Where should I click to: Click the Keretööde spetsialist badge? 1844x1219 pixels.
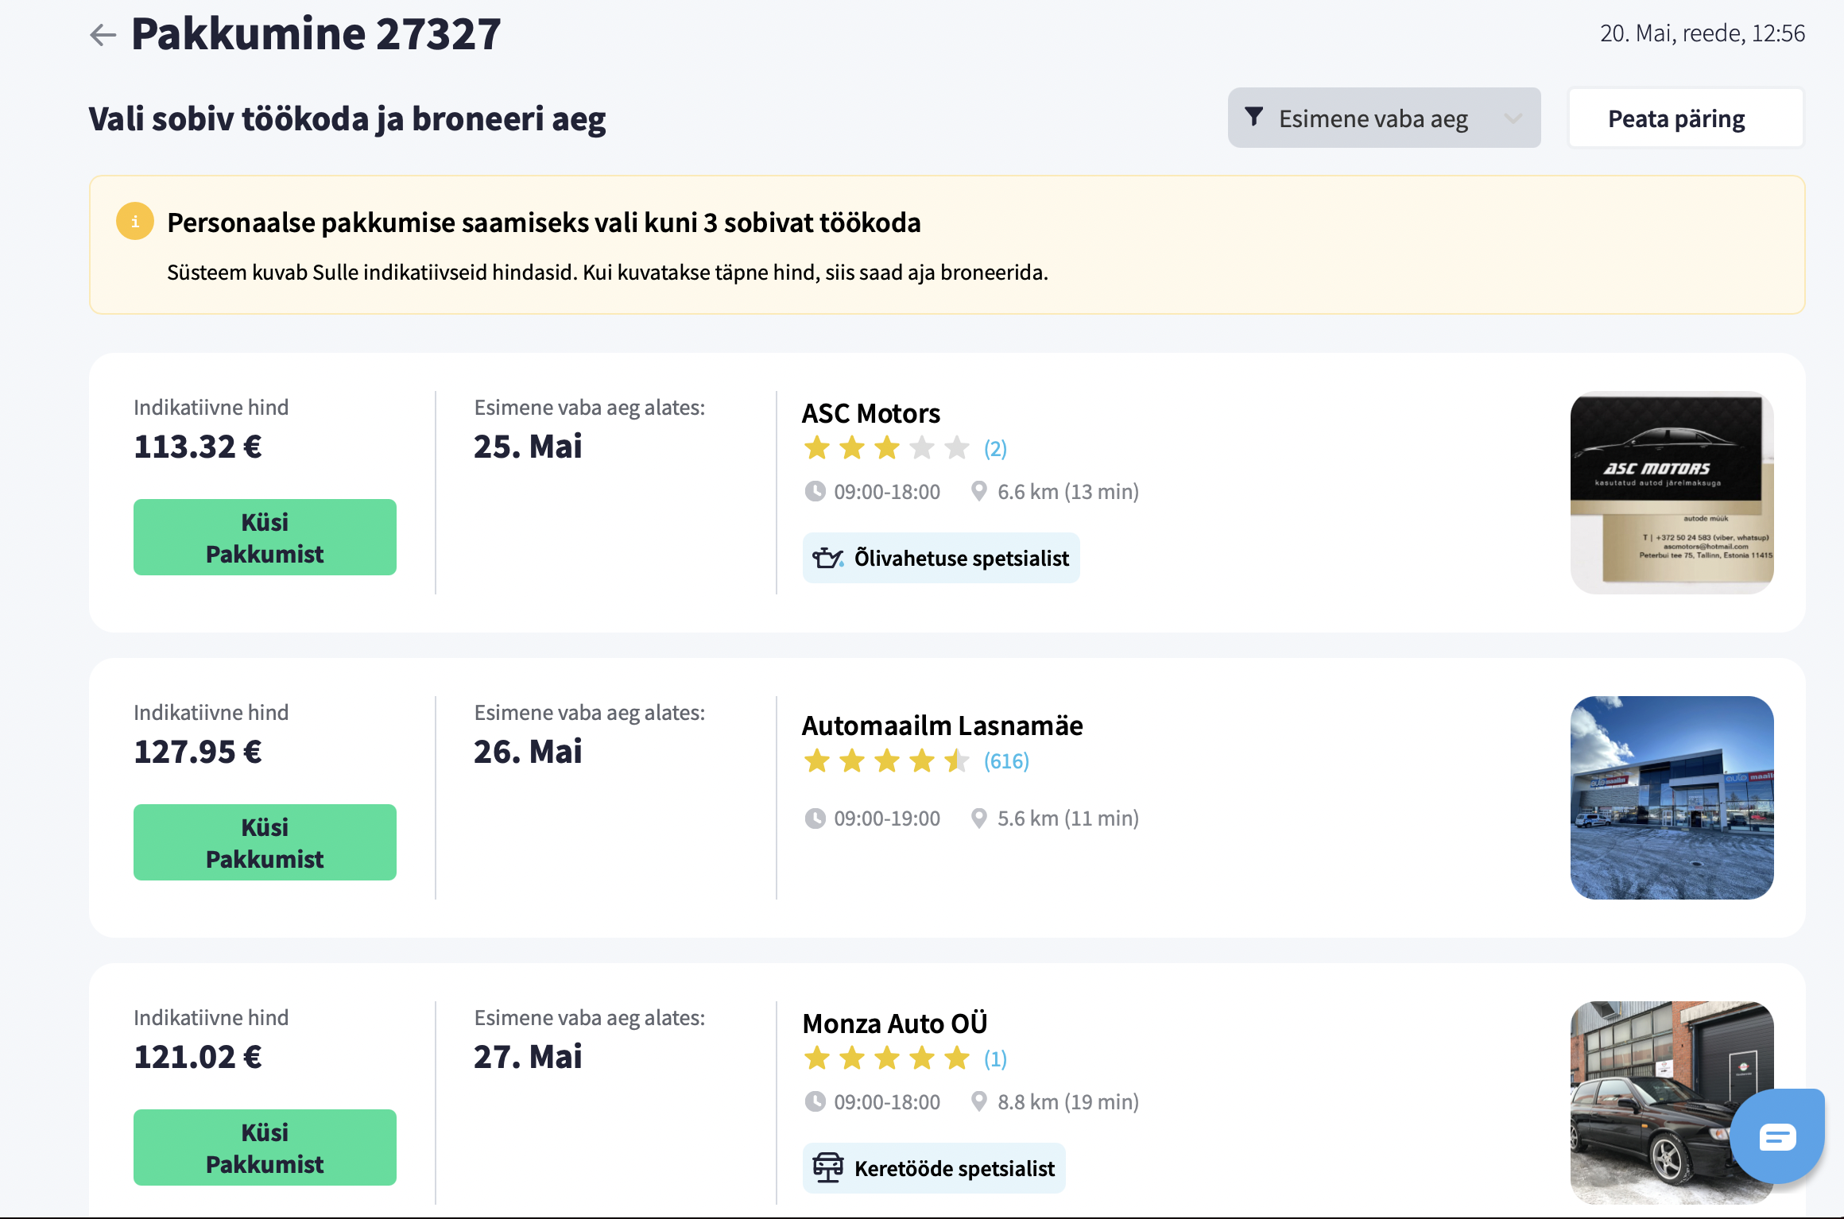click(x=934, y=1168)
